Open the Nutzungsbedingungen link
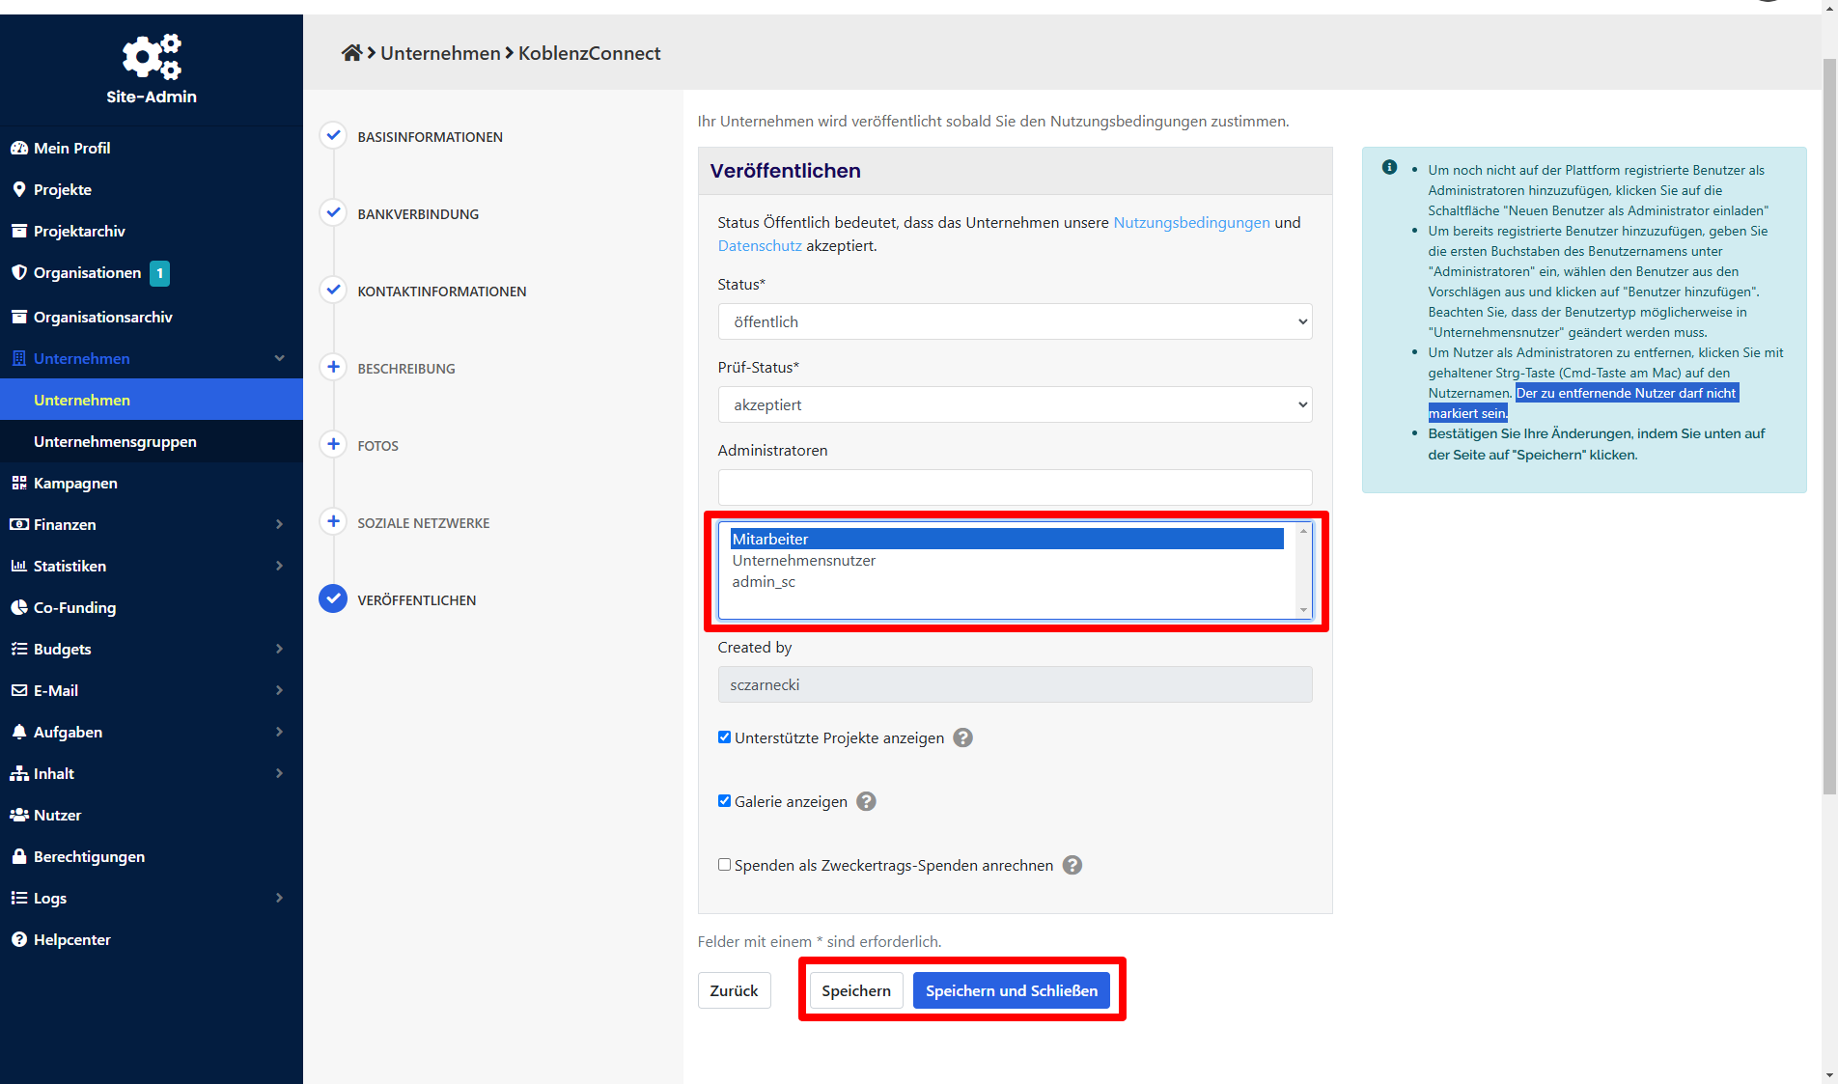The width and height of the screenshot is (1838, 1084). pyautogui.click(x=1191, y=223)
